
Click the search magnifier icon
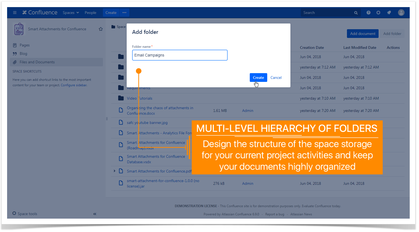[x=356, y=13]
